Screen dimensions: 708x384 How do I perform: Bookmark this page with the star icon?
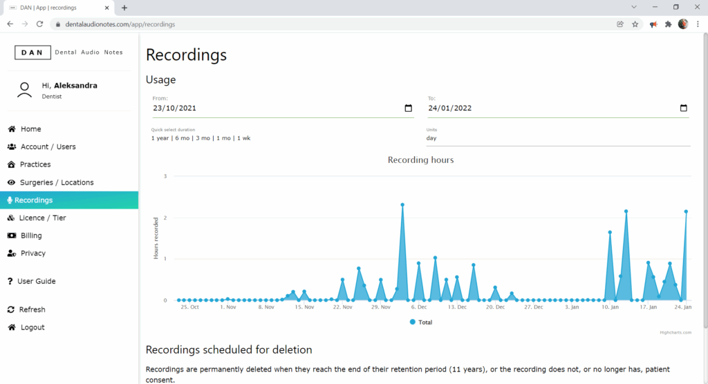(635, 24)
